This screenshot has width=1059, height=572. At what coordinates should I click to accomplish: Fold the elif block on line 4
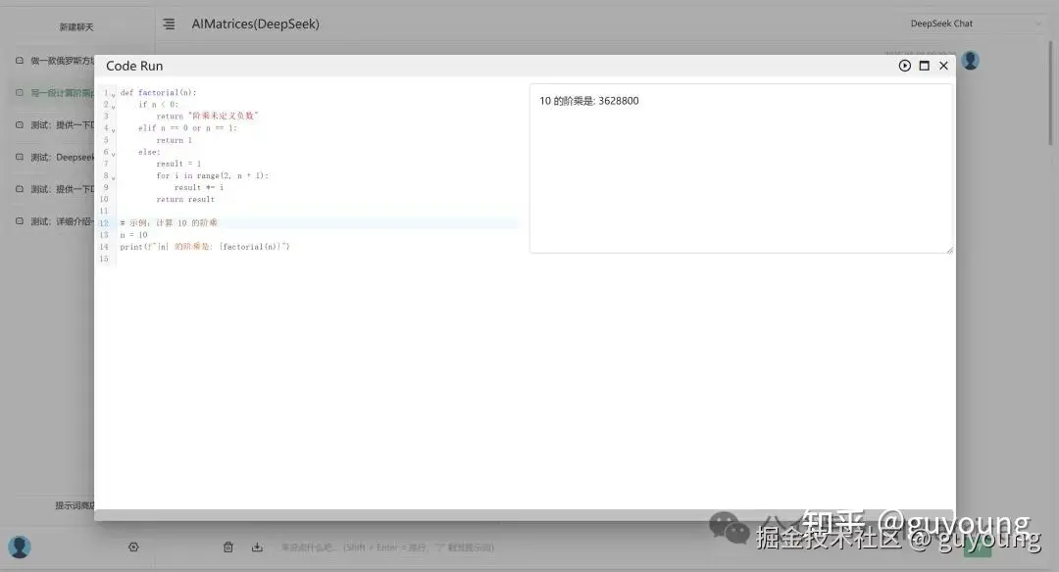[114, 130]
